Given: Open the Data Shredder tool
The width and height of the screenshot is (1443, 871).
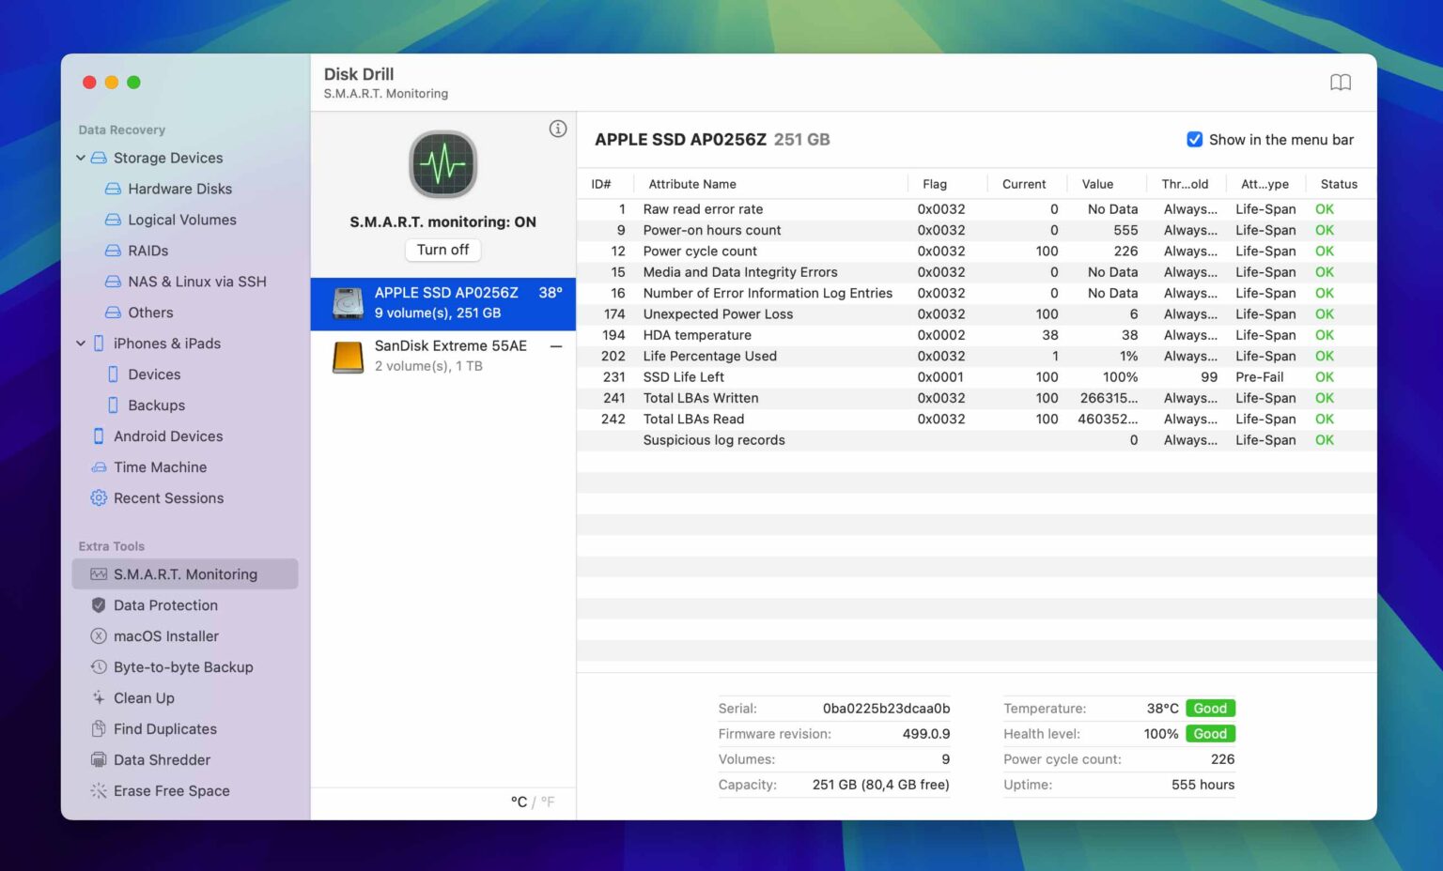Looking at the screenshot, I should pyautogui.click(x=163, y=759).
